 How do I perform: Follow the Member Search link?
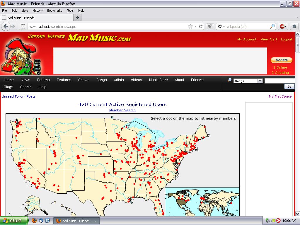pyautogui.click(x=122, y=110)
